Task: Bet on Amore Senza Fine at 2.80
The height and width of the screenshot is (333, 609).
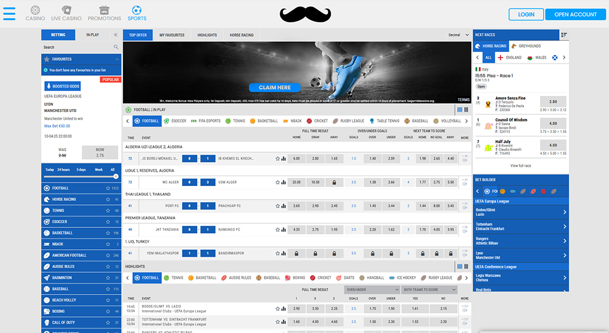Action: click(553, 102)
